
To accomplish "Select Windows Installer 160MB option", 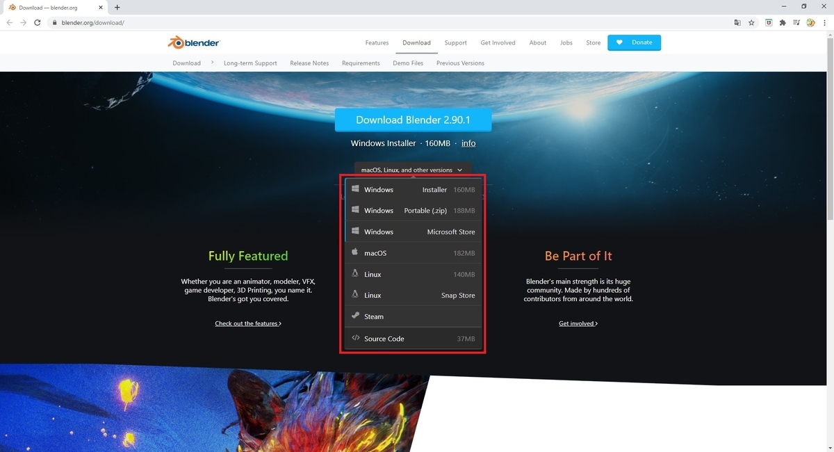I will [x=413, y=189].
